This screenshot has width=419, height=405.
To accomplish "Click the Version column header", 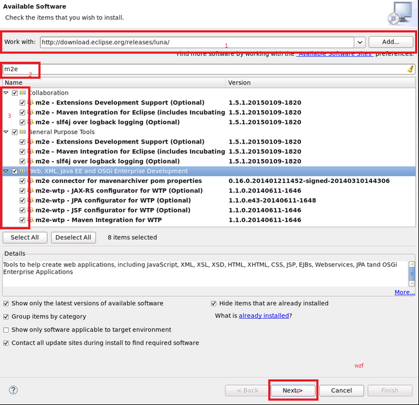I will tap(320, 83).
